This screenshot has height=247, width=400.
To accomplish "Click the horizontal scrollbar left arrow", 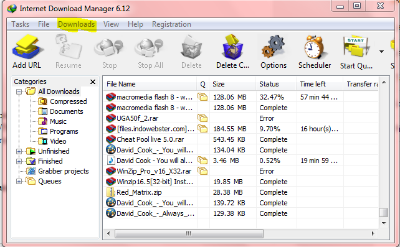I will click(108, 233).
